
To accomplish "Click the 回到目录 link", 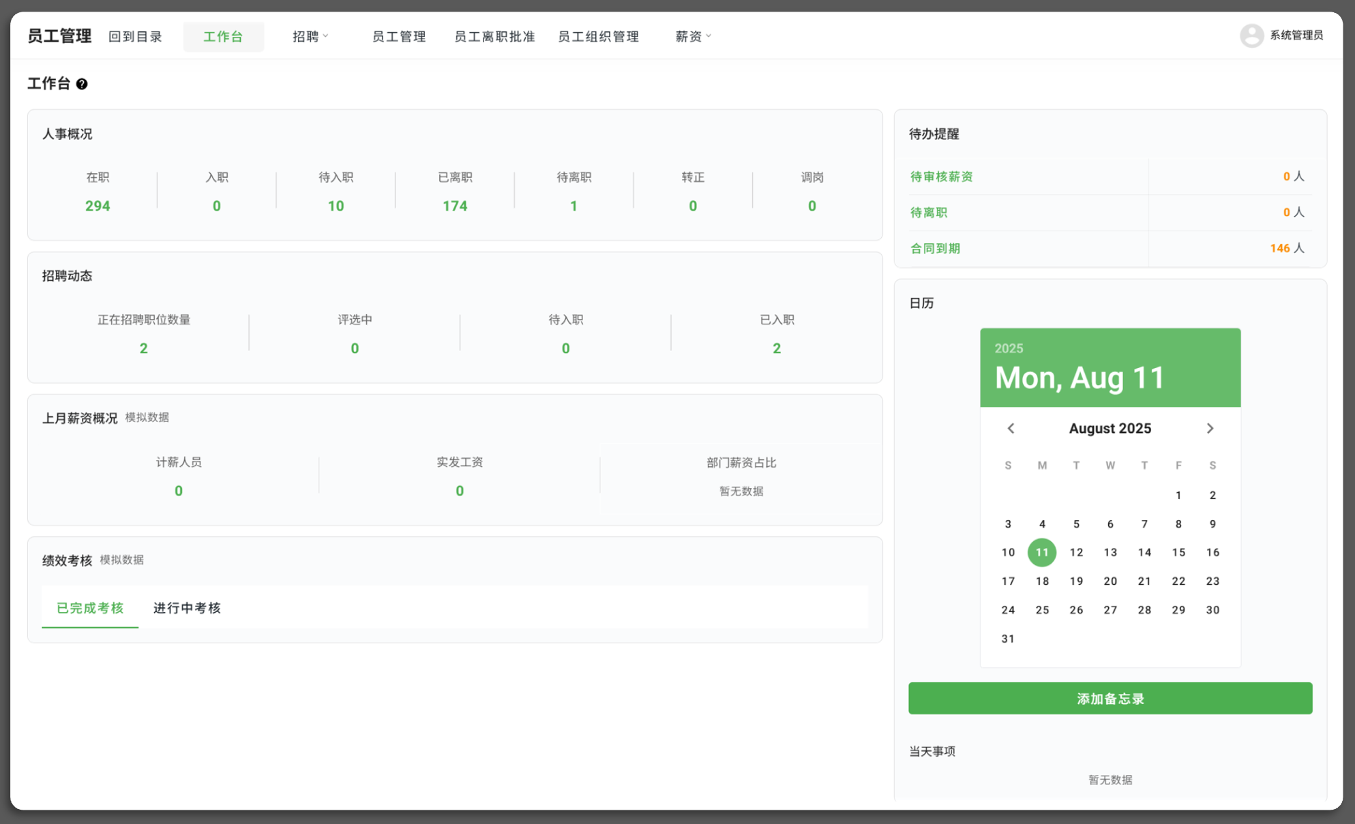I will [135, 36].
